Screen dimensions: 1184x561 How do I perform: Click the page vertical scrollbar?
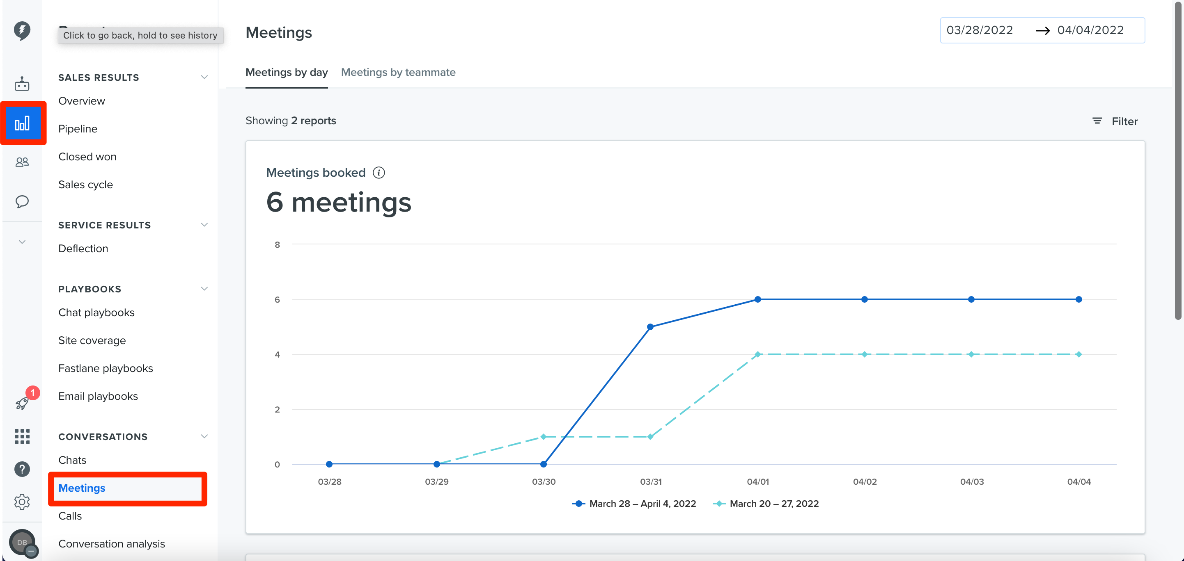tap(1177, 161)
